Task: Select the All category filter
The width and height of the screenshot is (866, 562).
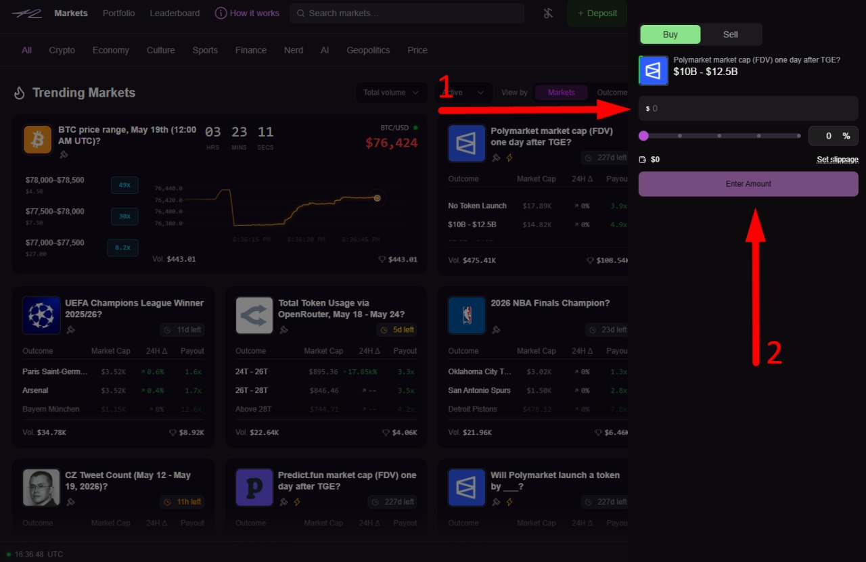Action: 26,50
